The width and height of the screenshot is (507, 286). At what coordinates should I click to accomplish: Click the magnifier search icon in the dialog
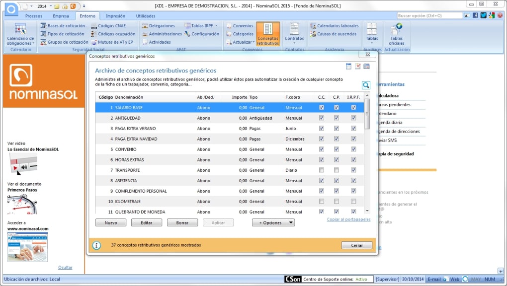point(366,85)
